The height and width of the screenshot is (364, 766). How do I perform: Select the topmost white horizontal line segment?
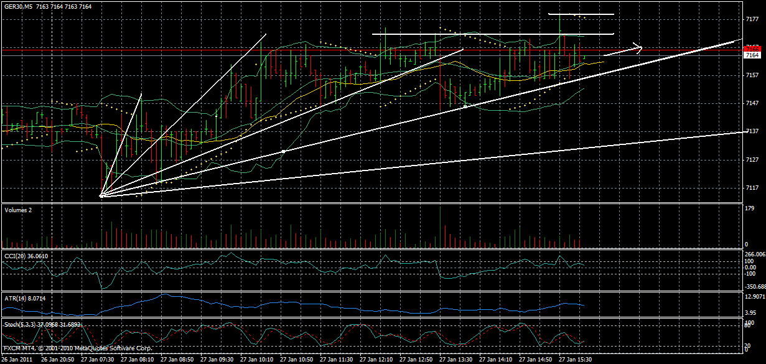click(x=582, y=14)
